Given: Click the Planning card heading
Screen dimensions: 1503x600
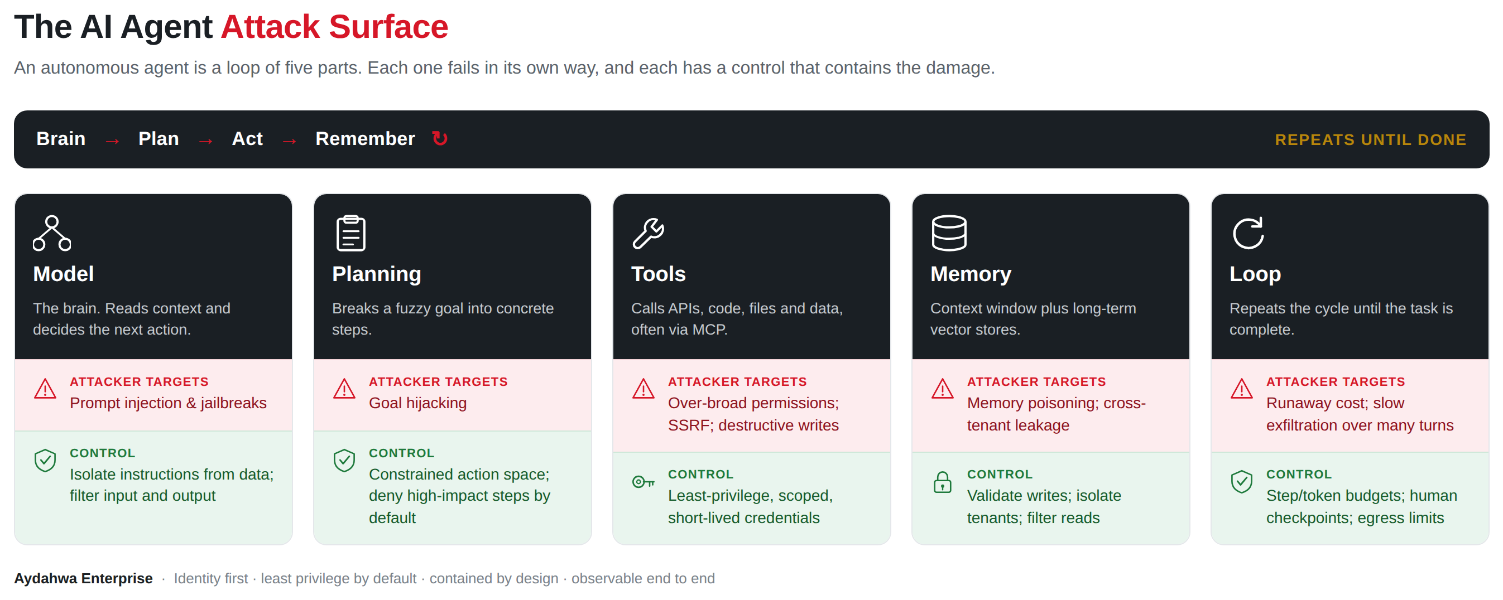Looking at the screenshot, I should coord(376,274).
